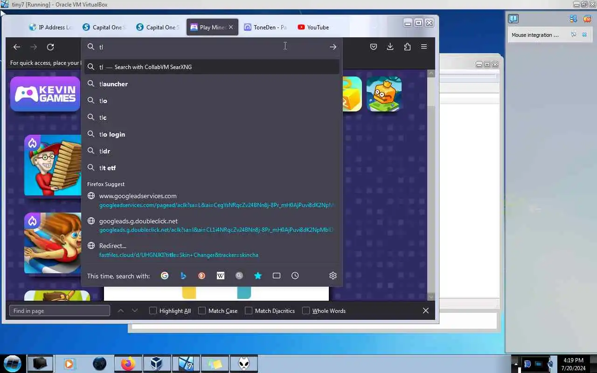
Task: Switch to the IP Address tab
Action: tap(51, 27)
